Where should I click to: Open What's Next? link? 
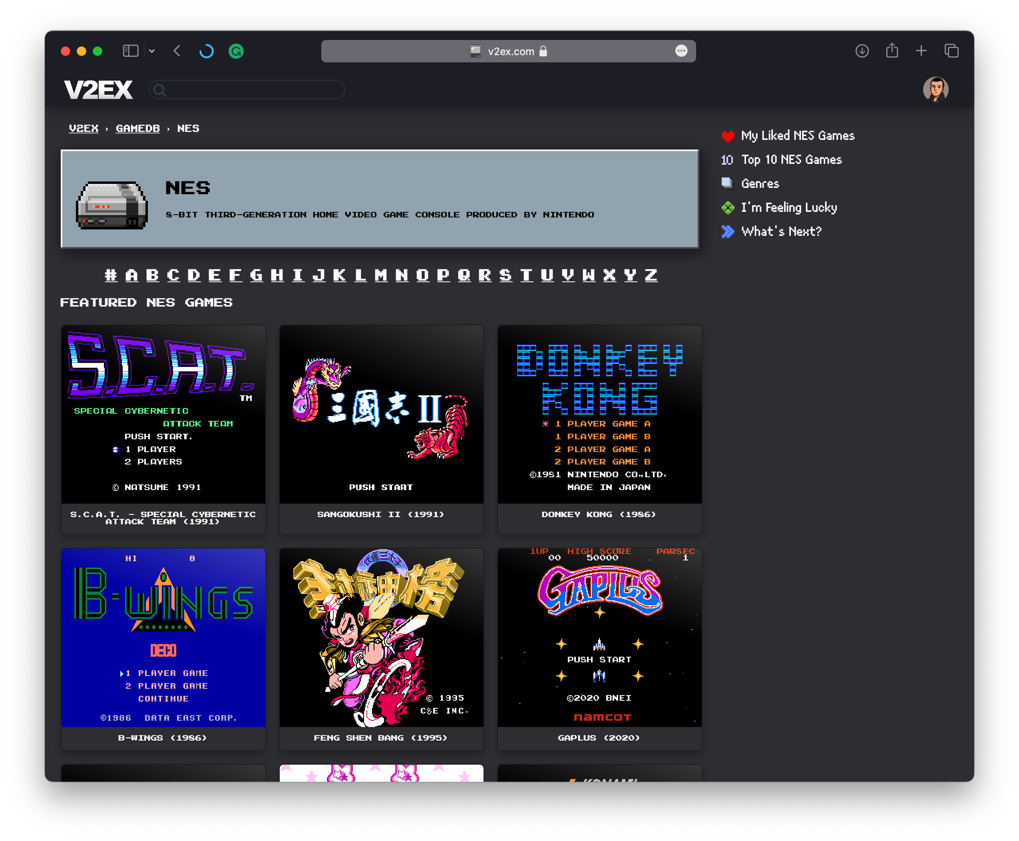click(x=781, y=231)
